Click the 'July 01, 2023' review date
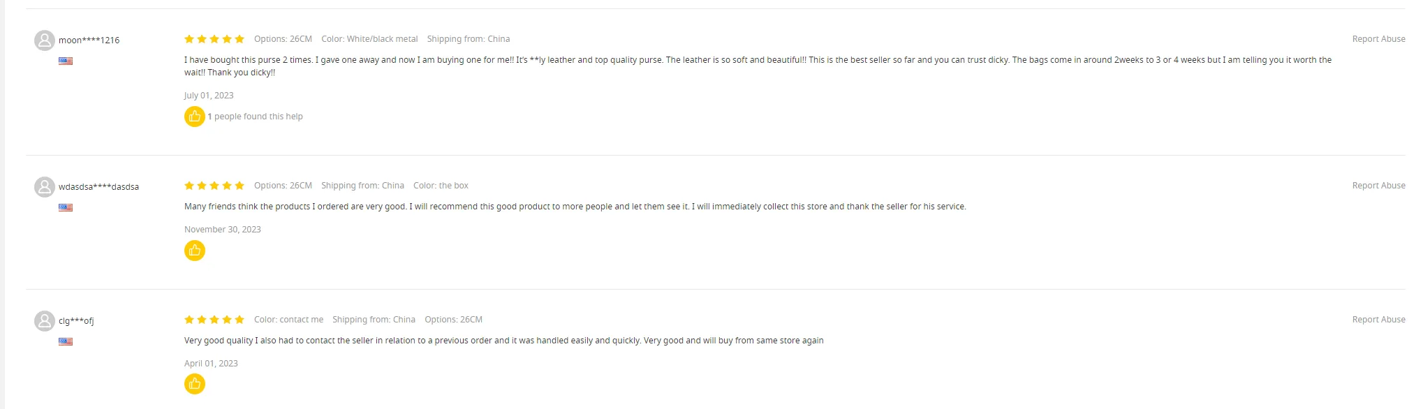The image size is (1423, 409). (209, 96)
